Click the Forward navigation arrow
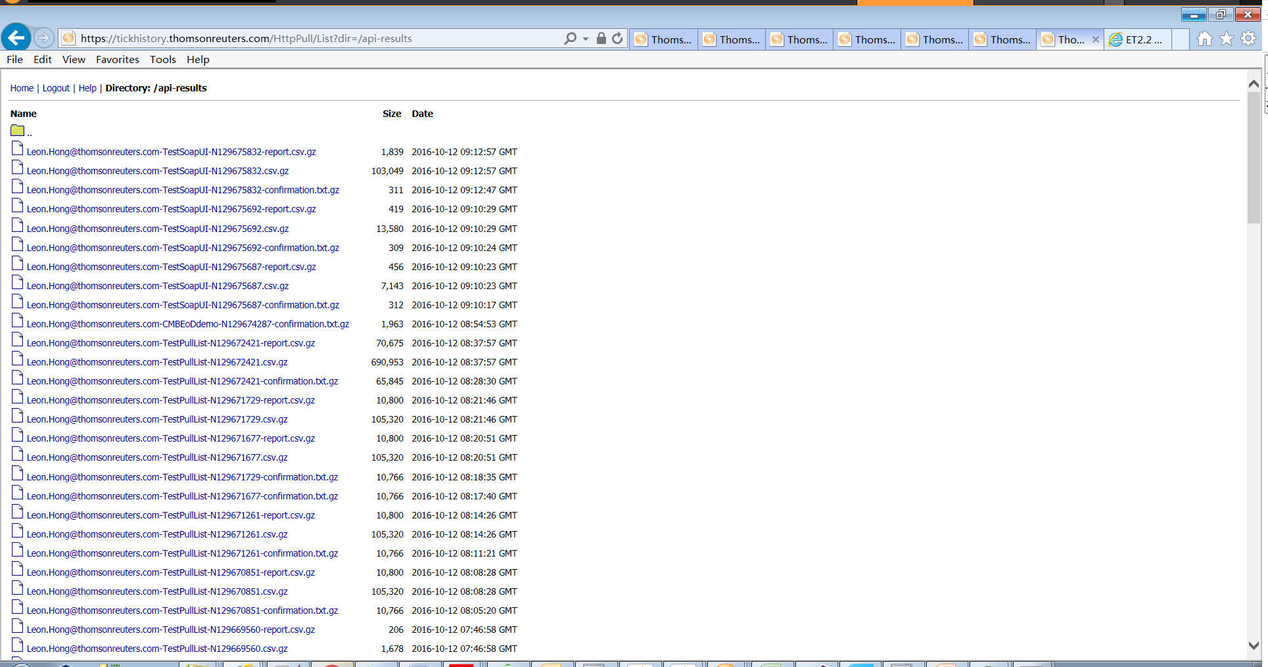Image resolution: width=1268 pixels, height=667 pixels. pos(43,37)
